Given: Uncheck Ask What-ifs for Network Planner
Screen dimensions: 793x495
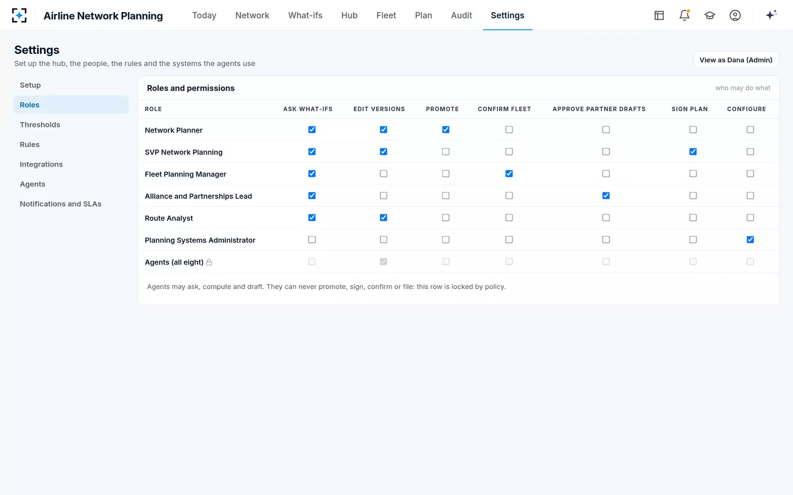Looking at the screenshot, I should point(312,130).
